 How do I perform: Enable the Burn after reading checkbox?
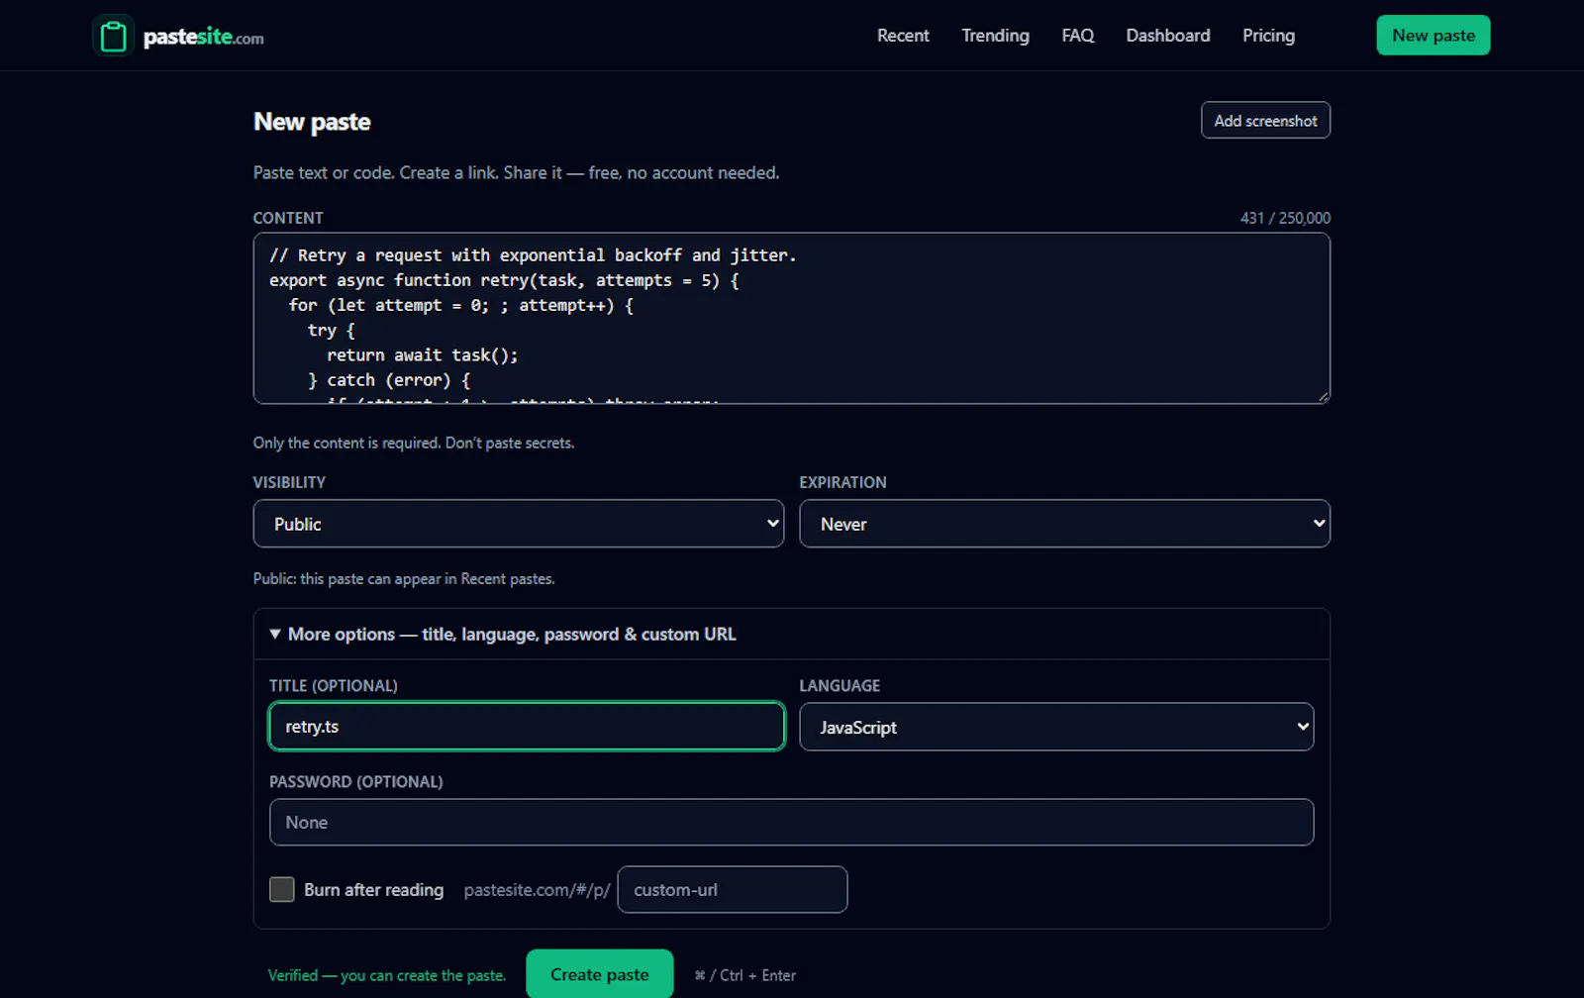coord(282,889)
